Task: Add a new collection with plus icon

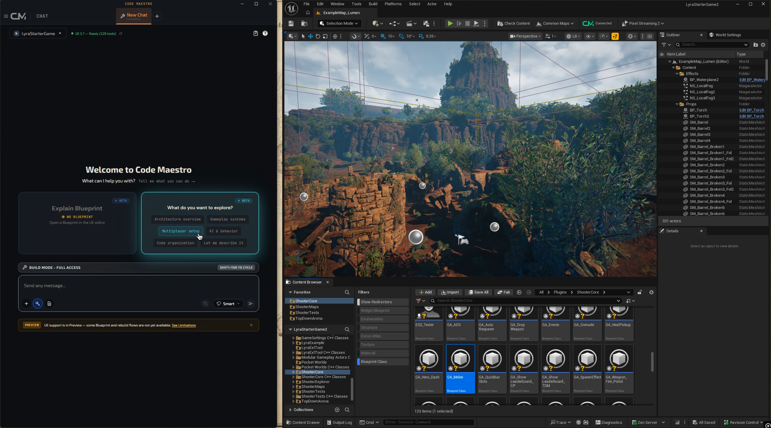Action: point(337,410)
